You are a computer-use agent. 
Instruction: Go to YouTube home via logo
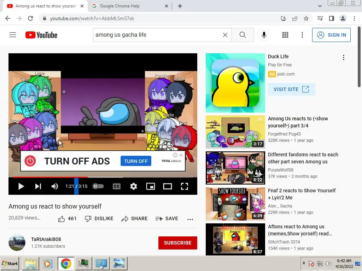click(41, 35)
